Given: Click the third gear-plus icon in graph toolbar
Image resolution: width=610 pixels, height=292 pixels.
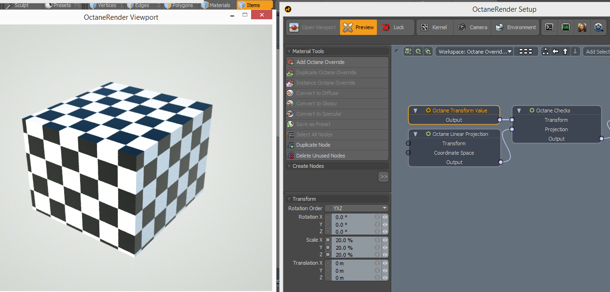Looking at the screenshot, I should 428,52.
